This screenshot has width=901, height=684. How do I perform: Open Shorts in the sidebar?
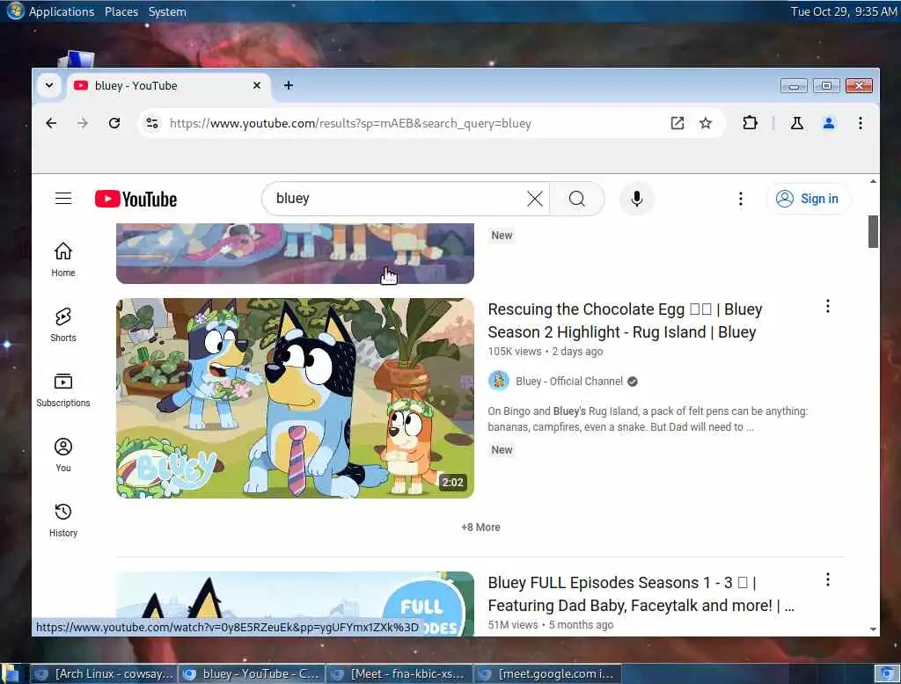pyautogui.click(x=63, y=324)
